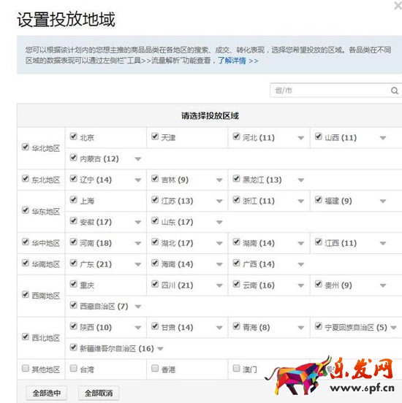Screen dimensions: 402x403
Task: Expand the 内蒙古 (12) dropdown arrow
Action: click(138, 159)
